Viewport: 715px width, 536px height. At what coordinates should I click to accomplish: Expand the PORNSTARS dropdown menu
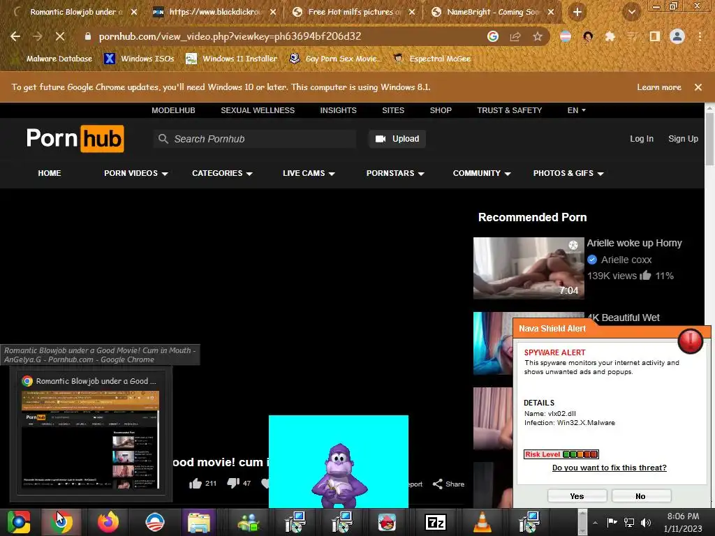click(x=395, y=173)
